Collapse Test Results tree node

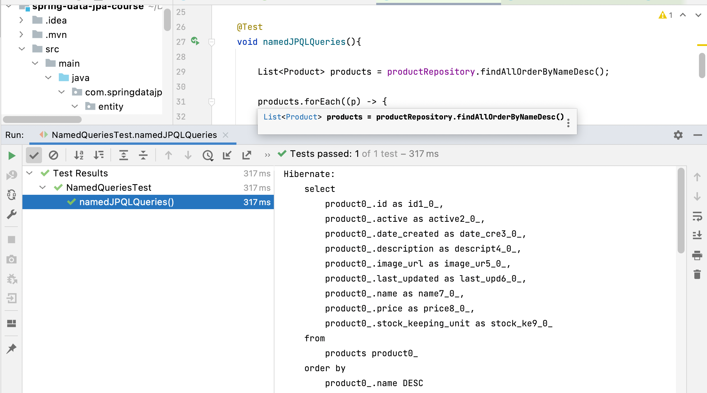click(29, 173)
